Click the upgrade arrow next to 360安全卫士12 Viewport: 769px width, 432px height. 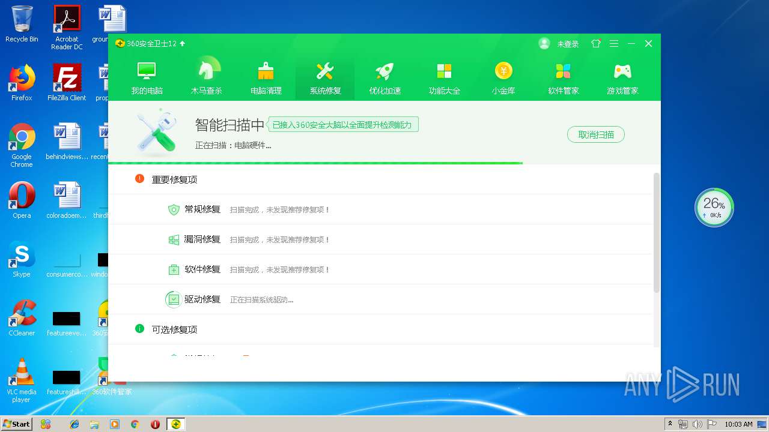(x=183, y=43)
